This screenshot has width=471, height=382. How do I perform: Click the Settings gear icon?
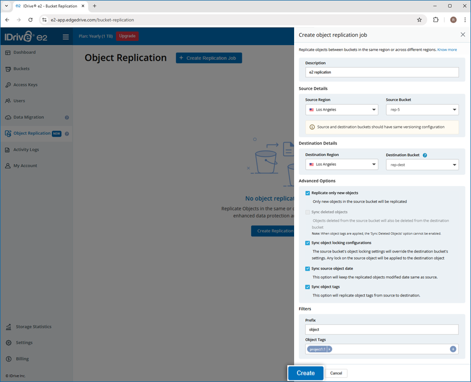(9, 343)
